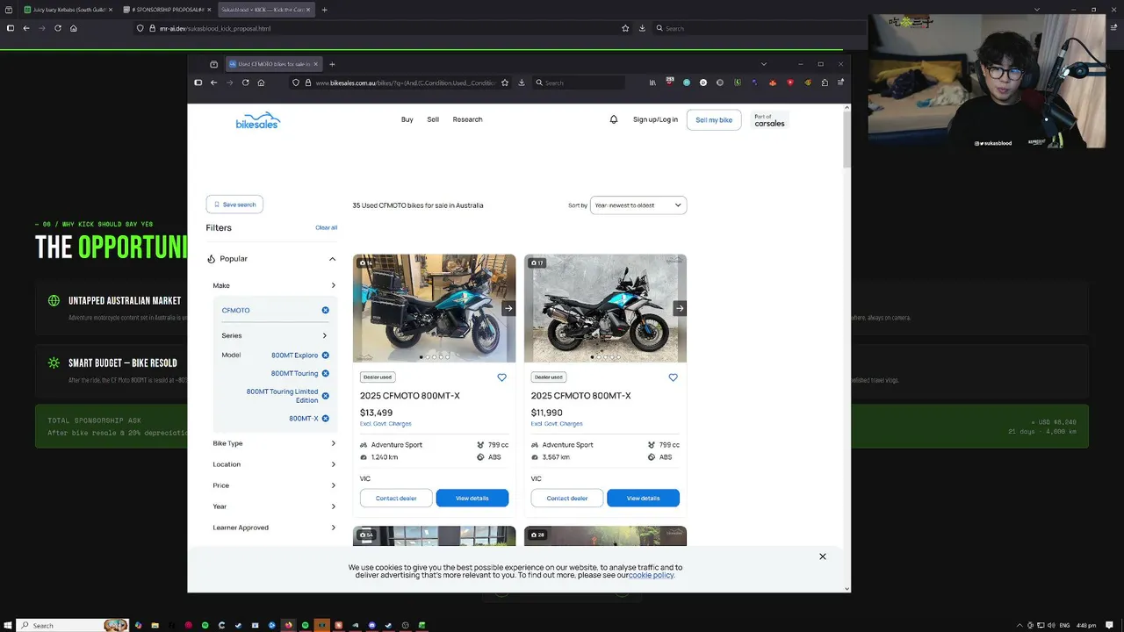Open new tab in bikesales browser window

[332, 64]
